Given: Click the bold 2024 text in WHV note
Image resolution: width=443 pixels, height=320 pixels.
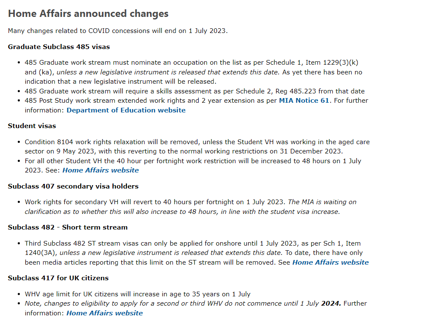Looking at the screenshot, I should [331, 304].
